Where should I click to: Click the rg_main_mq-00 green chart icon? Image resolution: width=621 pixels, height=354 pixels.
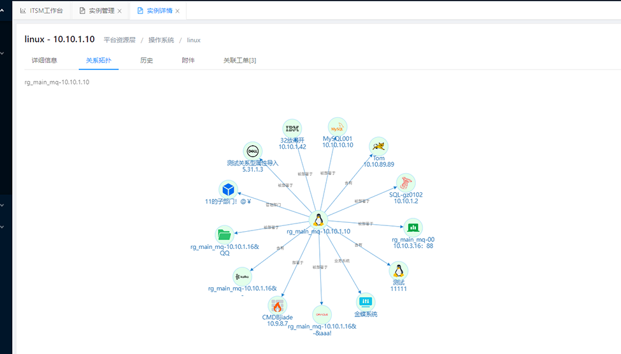413,227
